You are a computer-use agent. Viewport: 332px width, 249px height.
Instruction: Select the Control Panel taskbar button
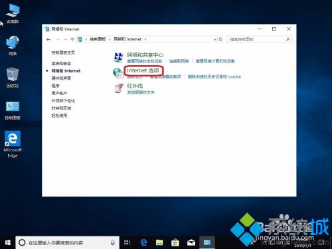(207, 242)
